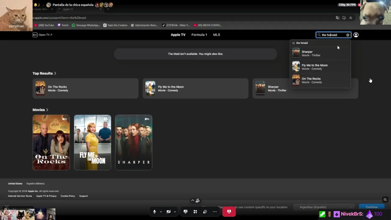Bookmark this page with the star icon
Image resolution: width=391 pixels, height=220 pixels.
tap(351, 18)
